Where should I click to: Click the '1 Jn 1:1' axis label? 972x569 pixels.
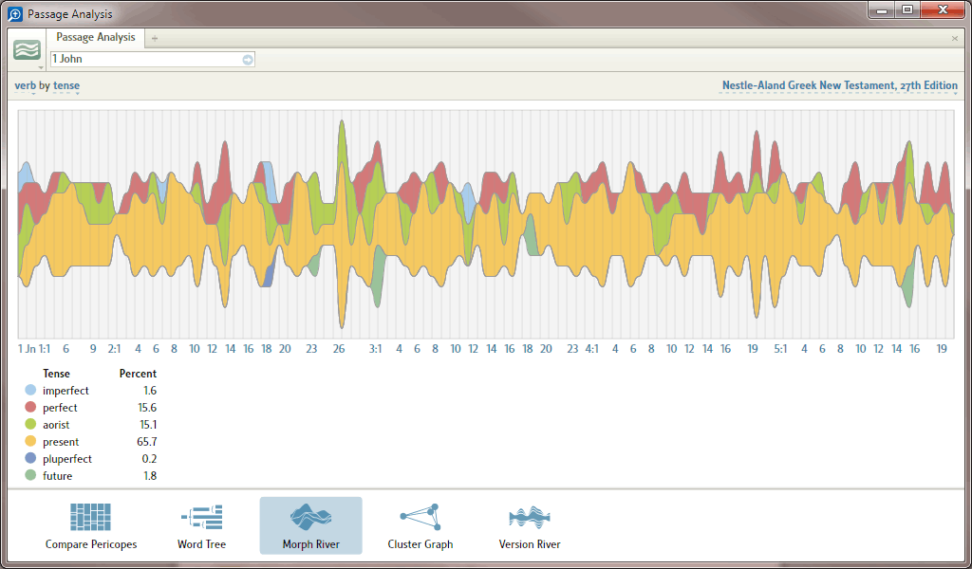pos(34,349)
